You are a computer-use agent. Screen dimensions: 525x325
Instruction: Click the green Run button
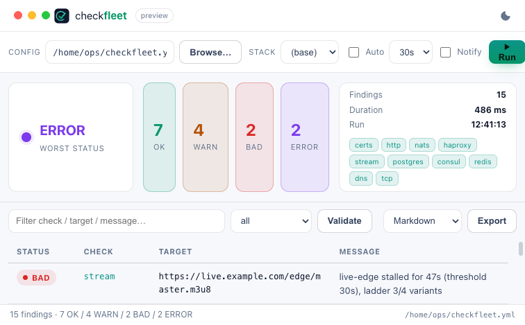507,52
